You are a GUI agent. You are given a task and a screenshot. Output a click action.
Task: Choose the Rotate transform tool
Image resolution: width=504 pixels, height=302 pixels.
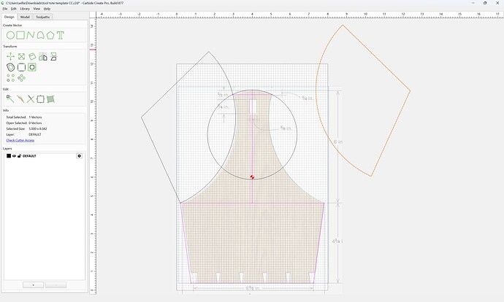click(32, 57)
